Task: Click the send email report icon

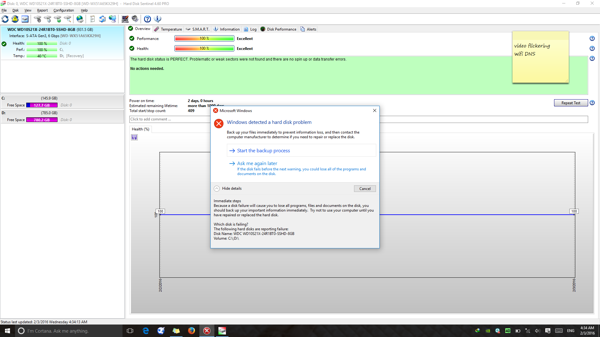Action: click(x=102, y=19)
